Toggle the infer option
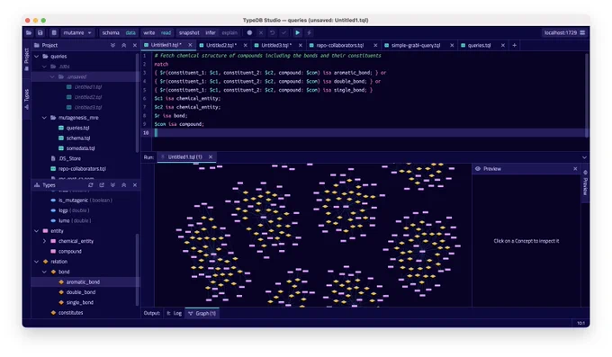Screen dimensions: 612x357 (211, 32)
